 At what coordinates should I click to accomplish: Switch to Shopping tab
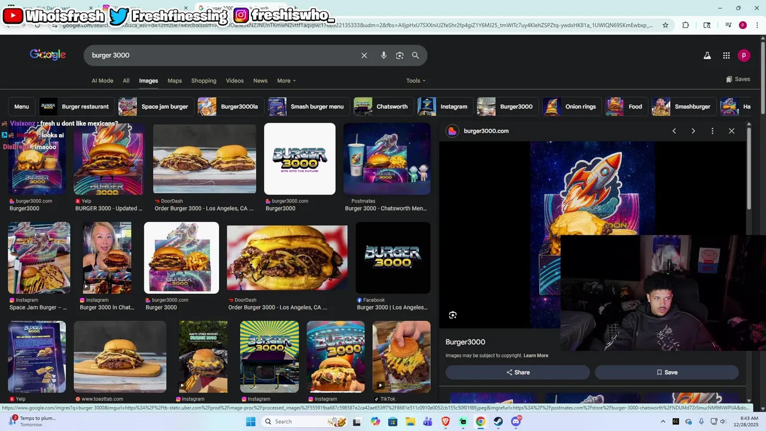coord(204,81)
